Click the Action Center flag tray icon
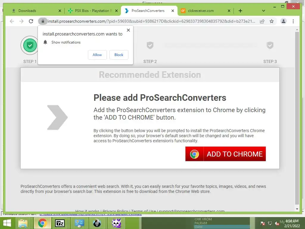Screen dimensions: 305x229 pos(262,223)
